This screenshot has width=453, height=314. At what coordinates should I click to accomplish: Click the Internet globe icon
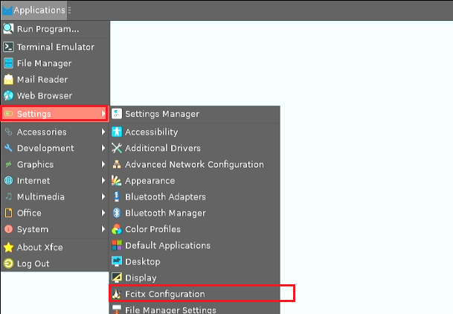coord(8,181)
